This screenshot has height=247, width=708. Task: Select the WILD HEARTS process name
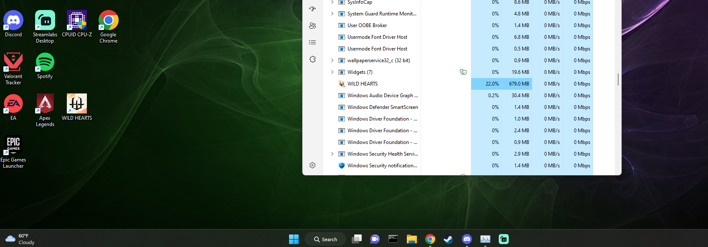363,84
